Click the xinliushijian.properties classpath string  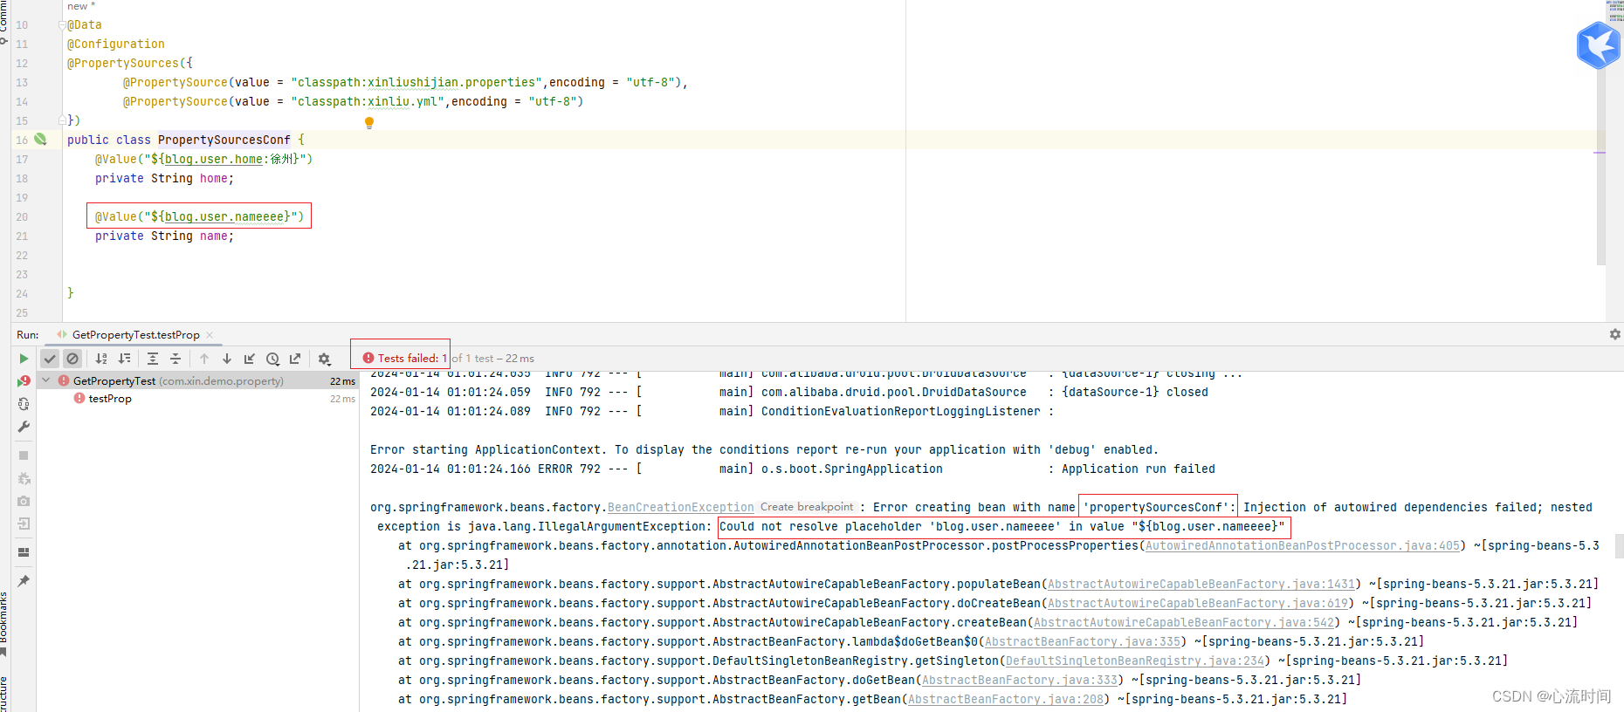coord(416,82)
